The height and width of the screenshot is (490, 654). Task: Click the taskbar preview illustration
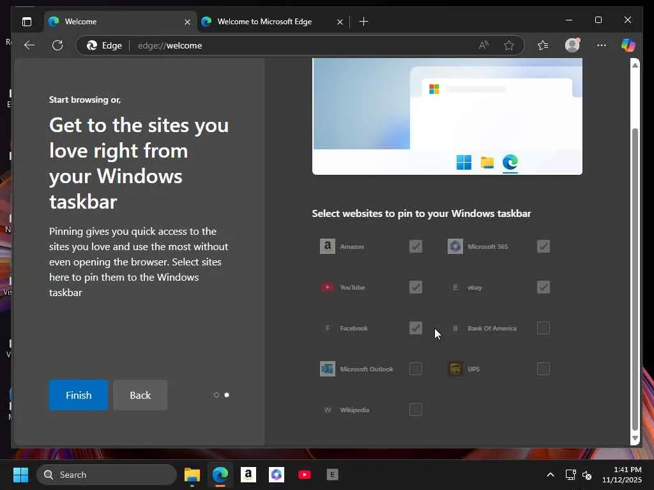447,116
